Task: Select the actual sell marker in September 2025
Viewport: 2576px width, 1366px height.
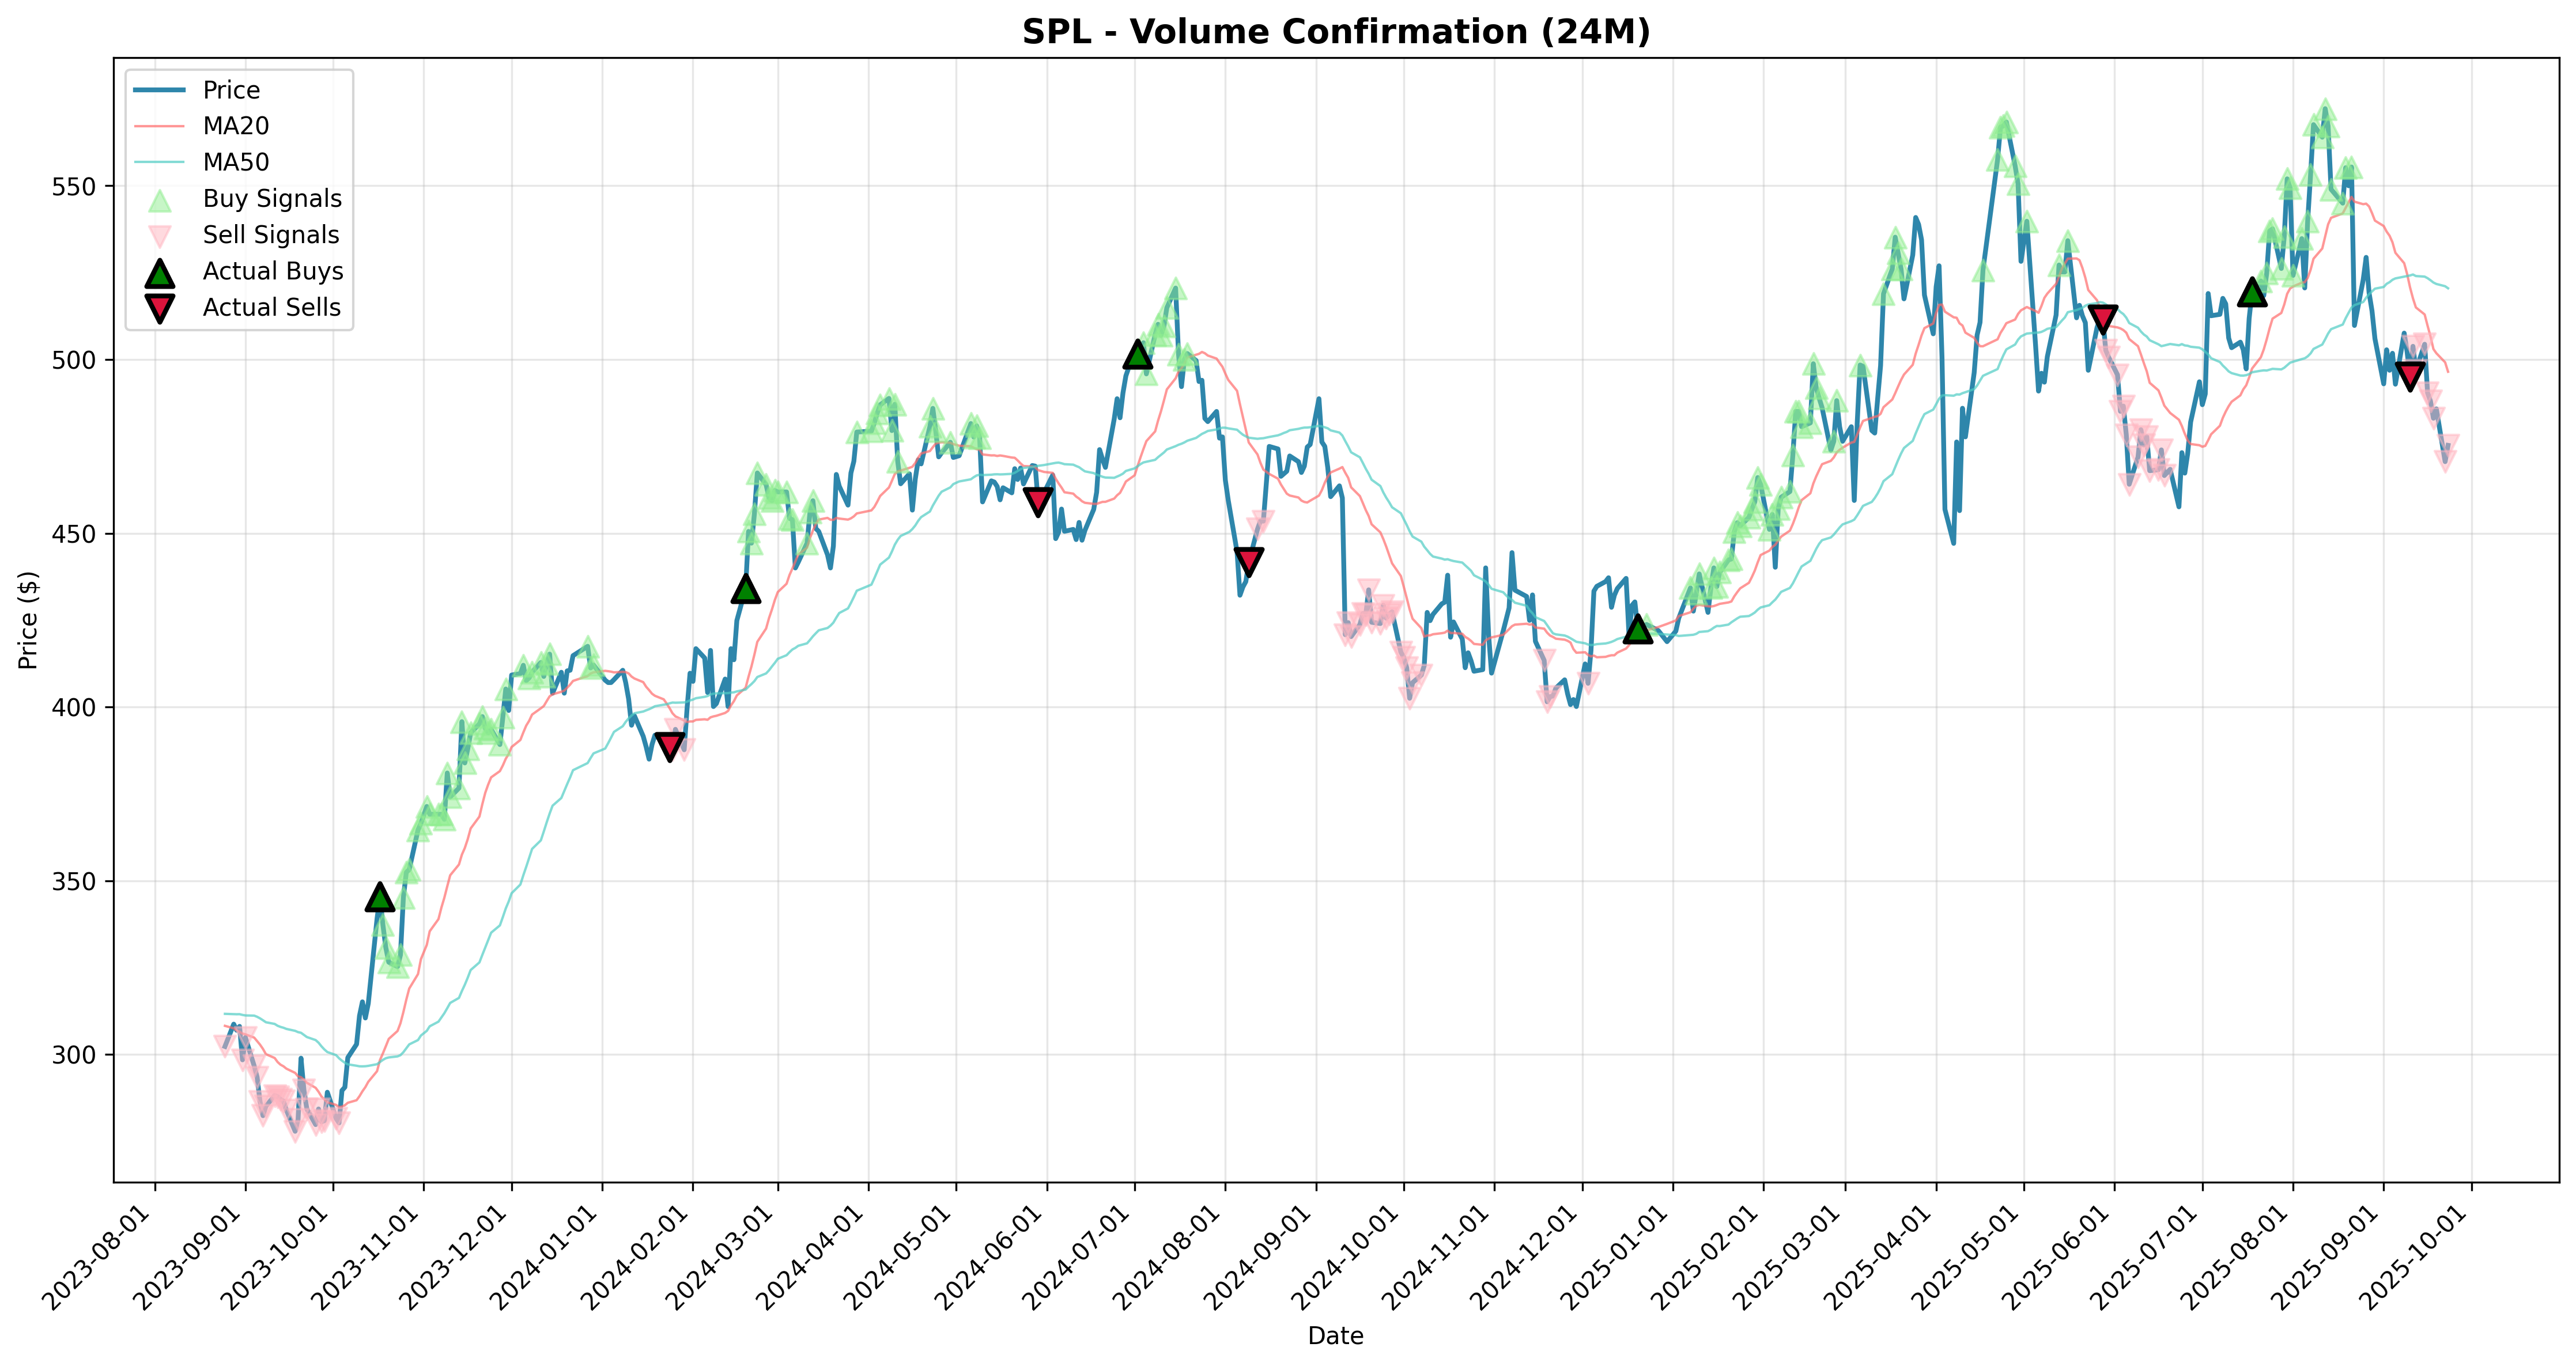Action: click(2411, 376)
